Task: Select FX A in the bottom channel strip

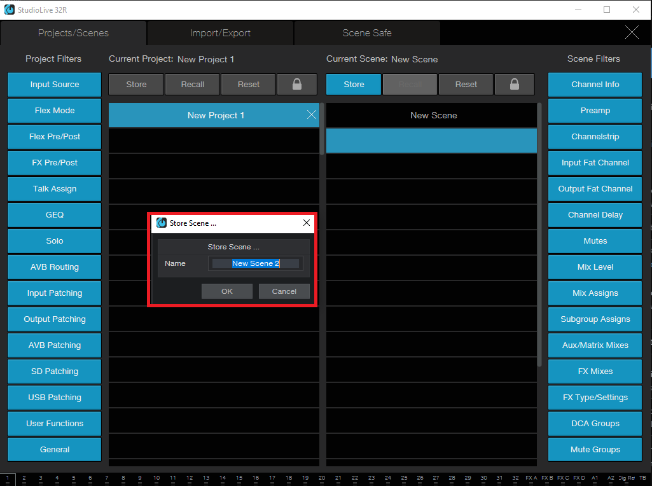Action: click(x=531, y=480)
